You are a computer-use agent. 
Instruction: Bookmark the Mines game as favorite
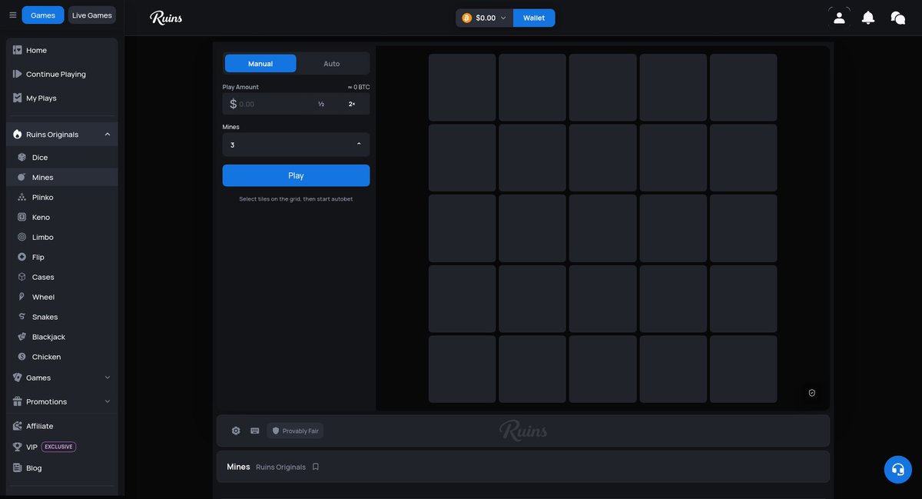point(316,467)
